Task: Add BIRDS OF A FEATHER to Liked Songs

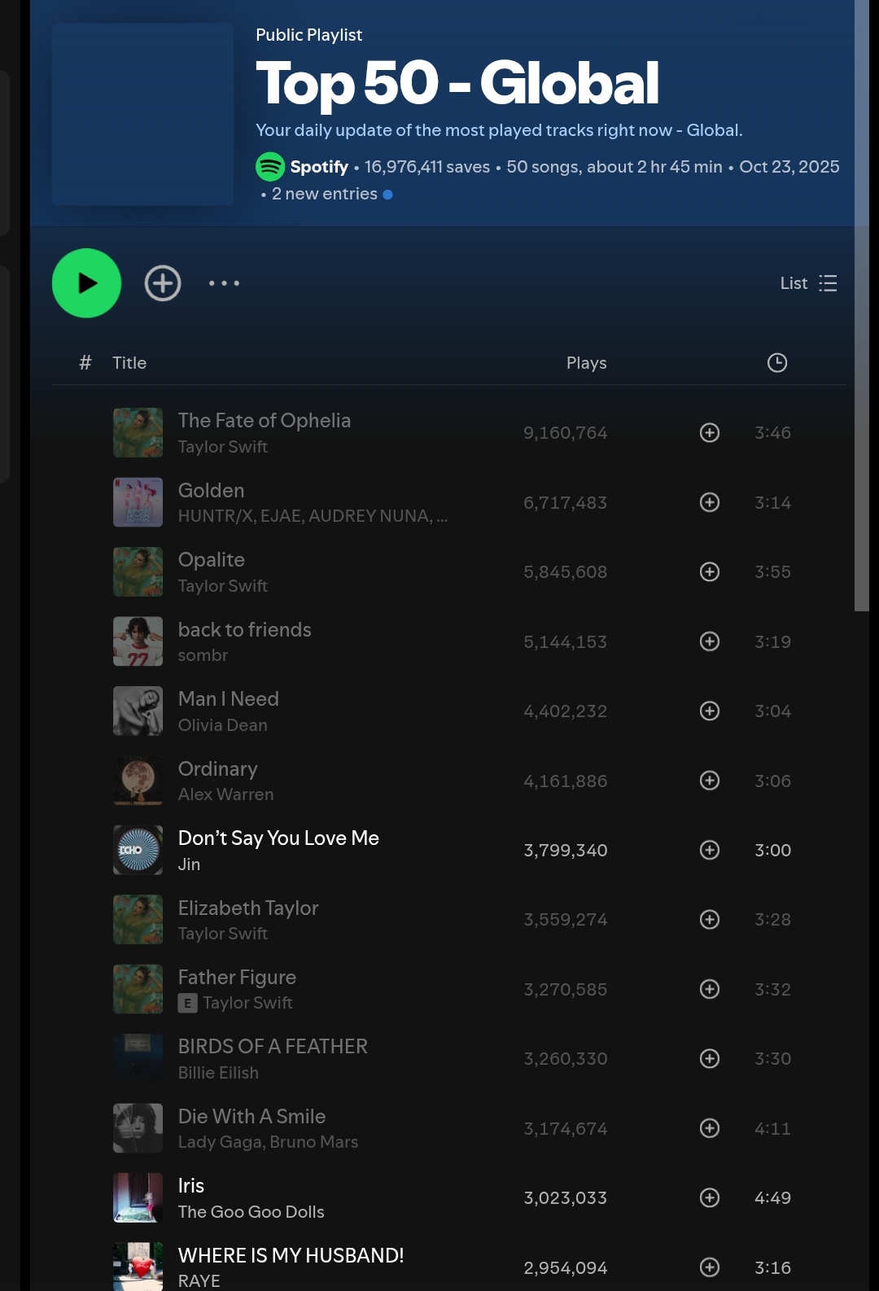Action: click(x=710, y=1059)
